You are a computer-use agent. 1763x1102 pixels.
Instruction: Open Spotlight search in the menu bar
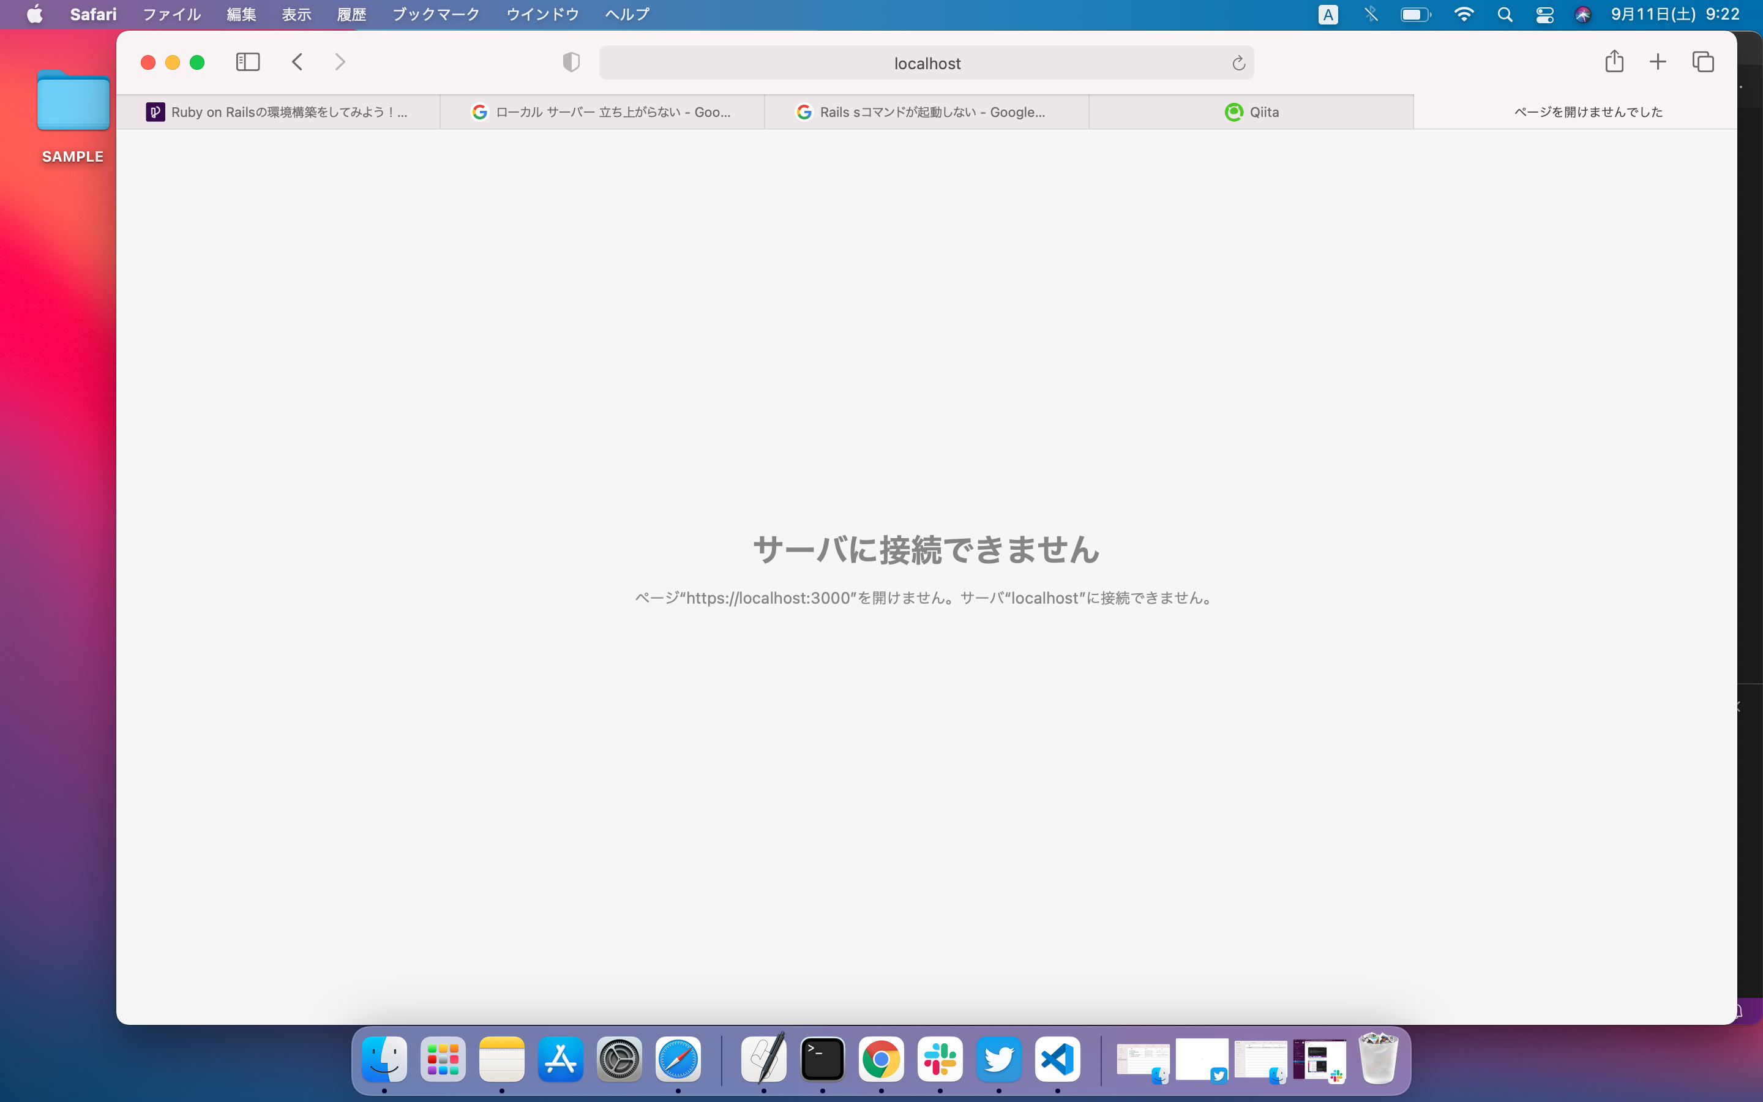click(1505, 14)
